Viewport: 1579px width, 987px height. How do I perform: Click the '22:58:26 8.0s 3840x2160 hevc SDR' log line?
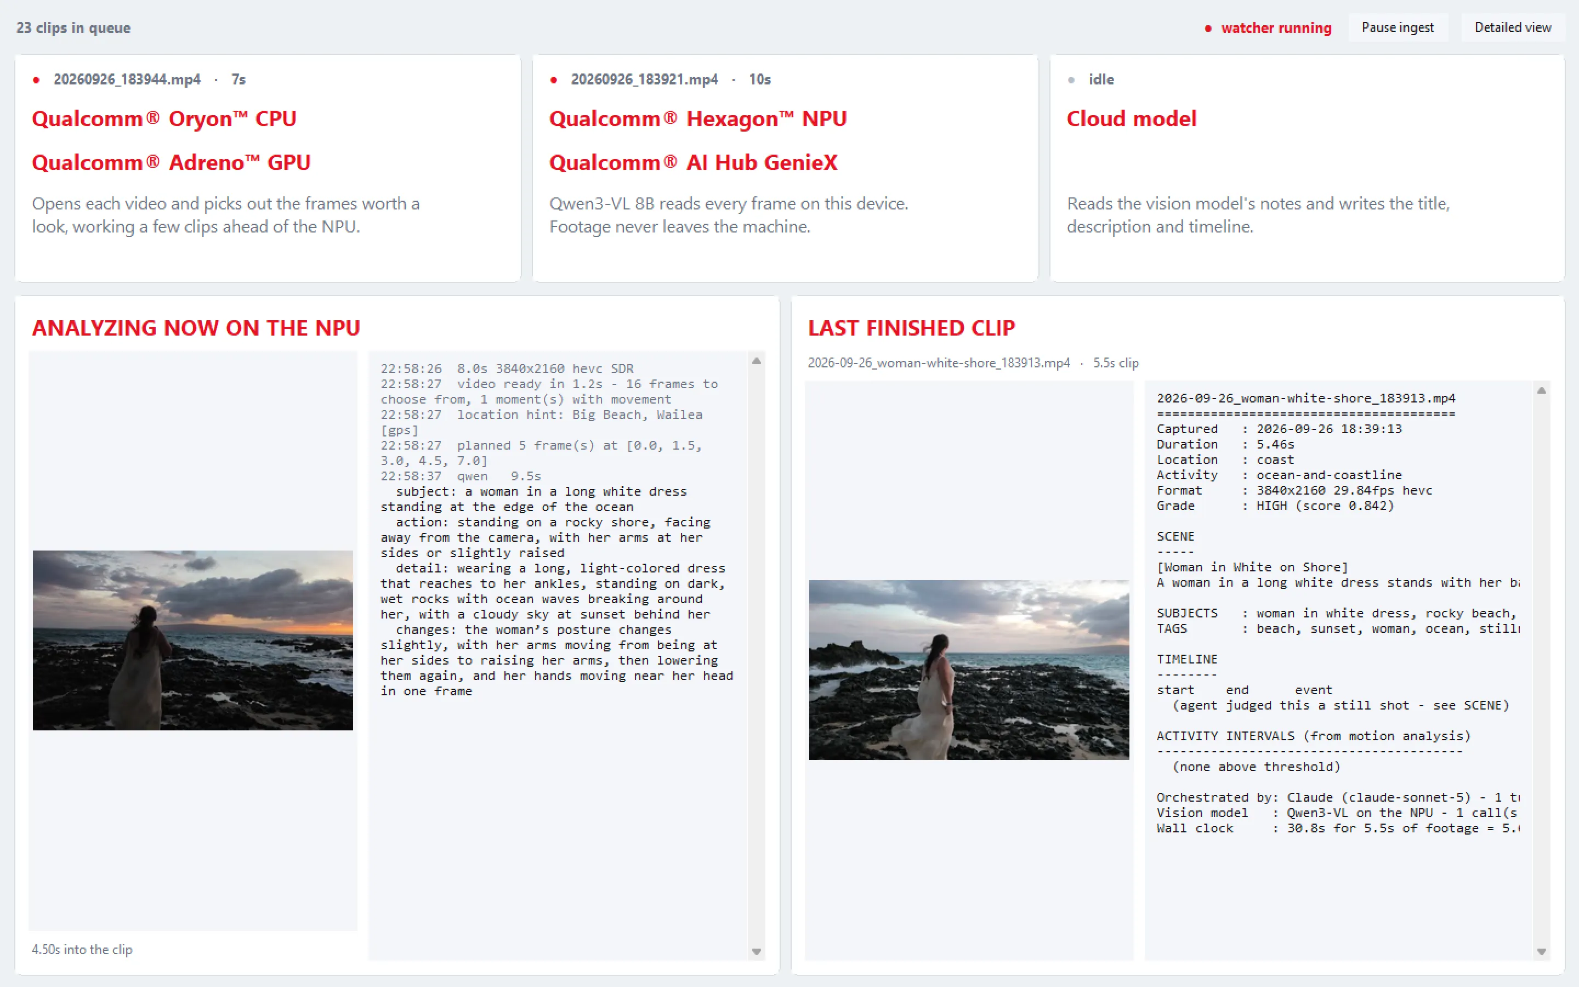507,369
